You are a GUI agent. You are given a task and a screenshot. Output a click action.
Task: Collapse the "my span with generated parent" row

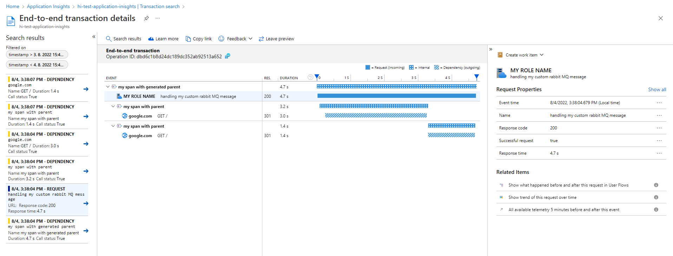point(108,87)
